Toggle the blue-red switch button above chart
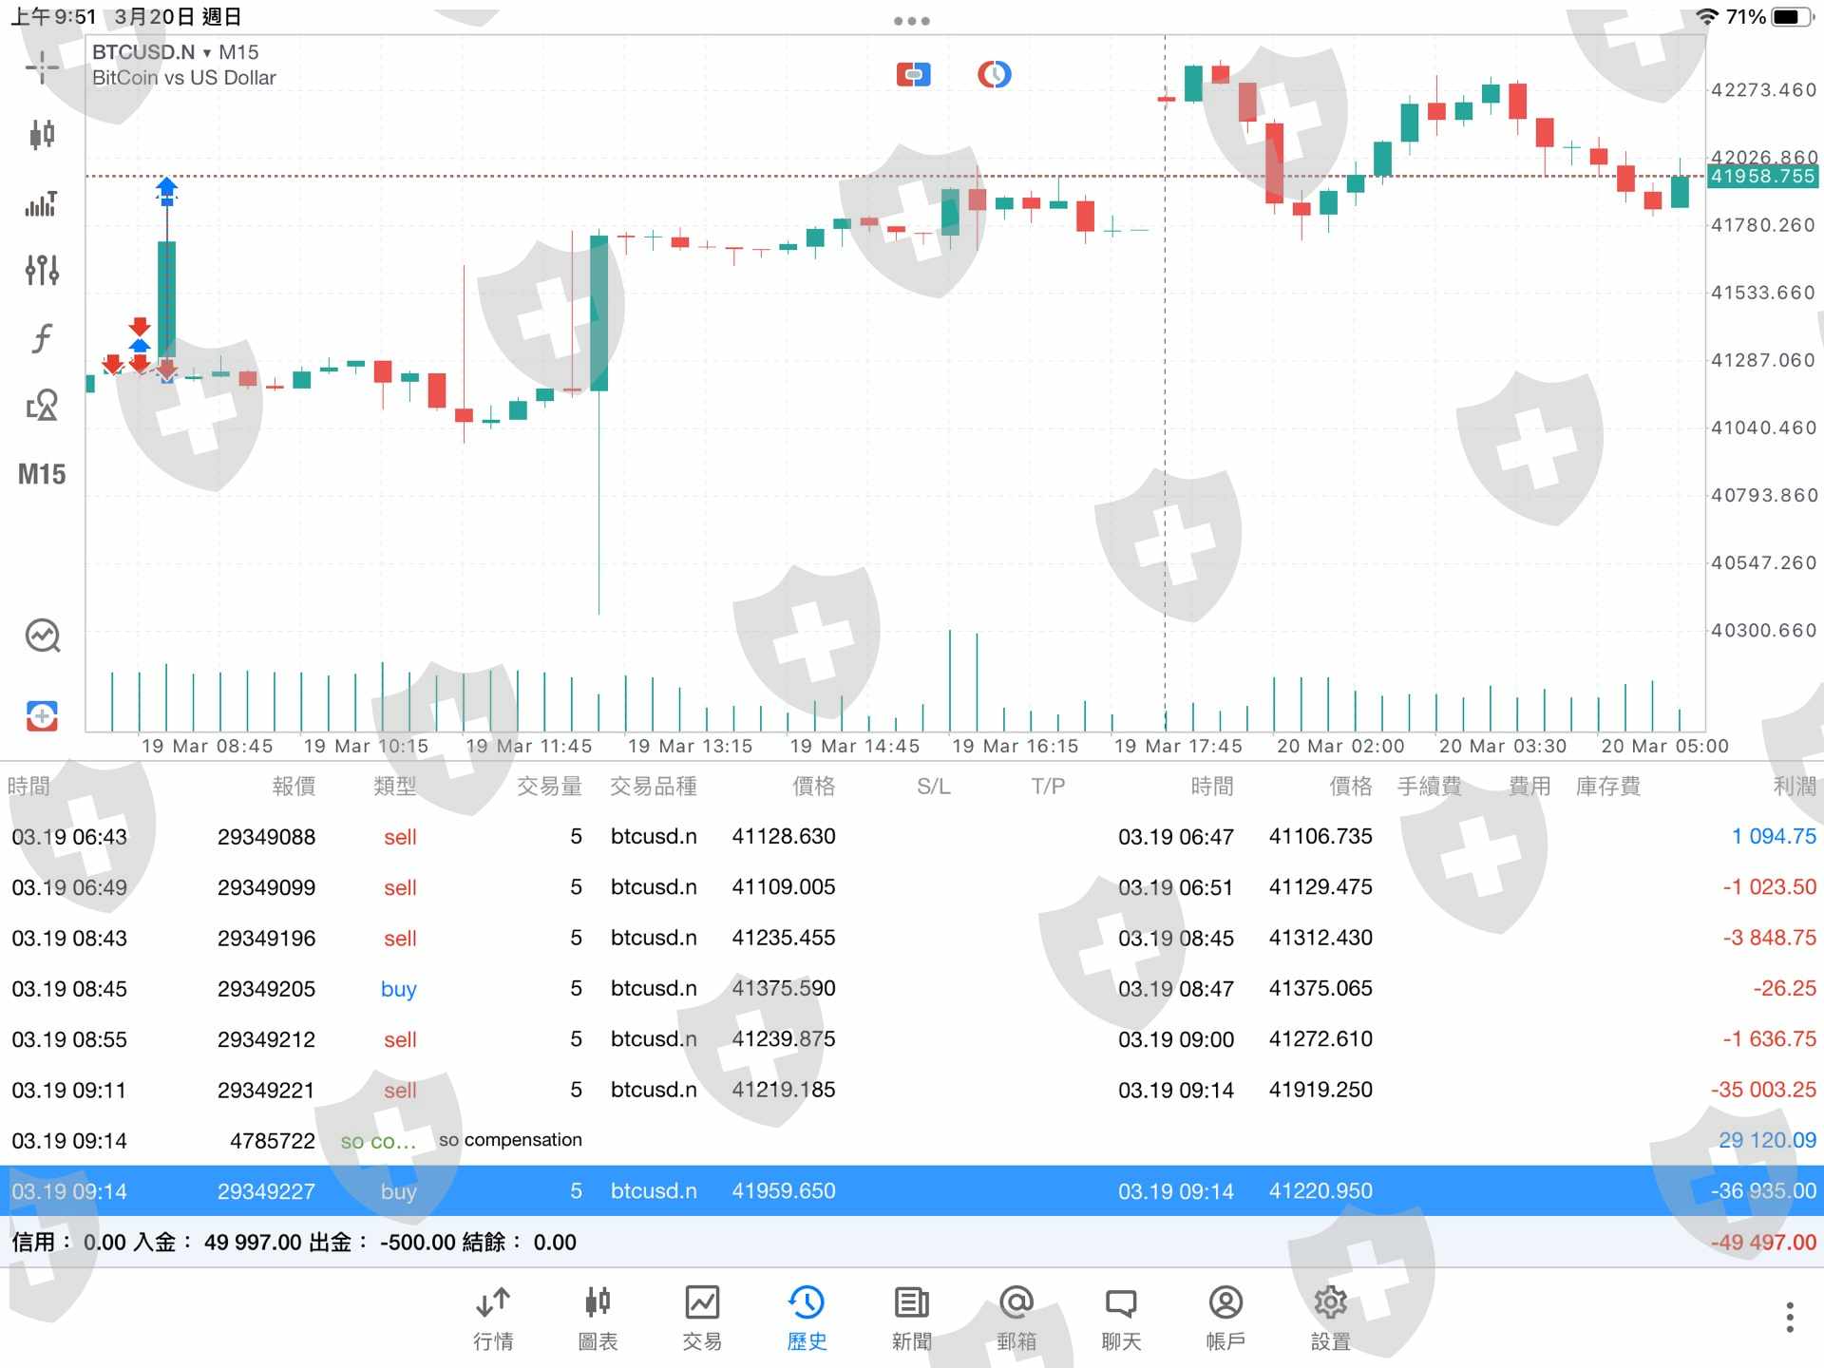 [x=913, y=74]
